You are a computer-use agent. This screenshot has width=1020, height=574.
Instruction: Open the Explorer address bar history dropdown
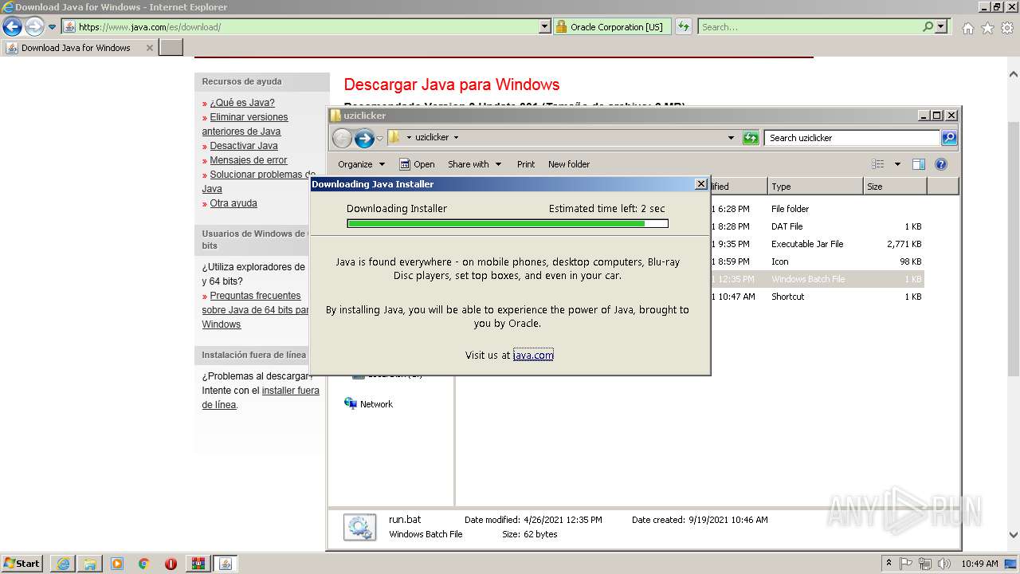pos(731,137)
